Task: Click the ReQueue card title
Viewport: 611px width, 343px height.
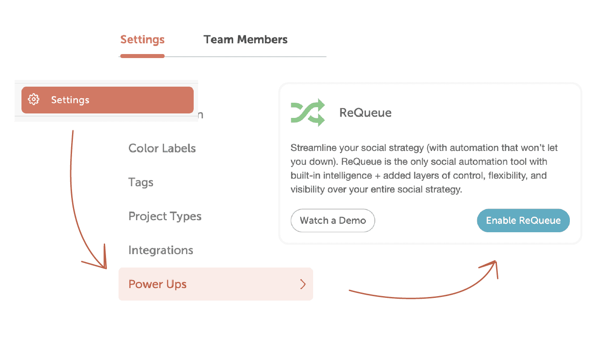Action: 365,113
